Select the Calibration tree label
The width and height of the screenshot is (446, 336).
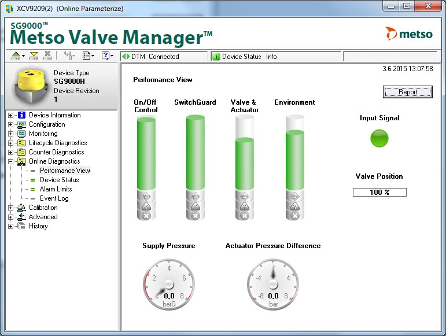pos(43,208)
